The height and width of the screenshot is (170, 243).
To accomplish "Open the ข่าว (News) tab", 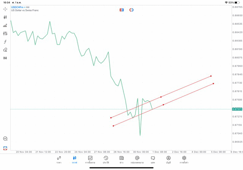I will [x=121, y=160].
